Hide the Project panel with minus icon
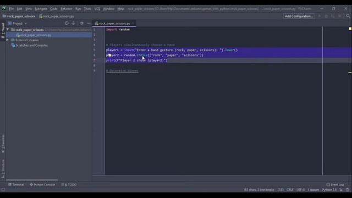This screenshot has width=352, height=198. pyautogui.click(x=89, y=23)
